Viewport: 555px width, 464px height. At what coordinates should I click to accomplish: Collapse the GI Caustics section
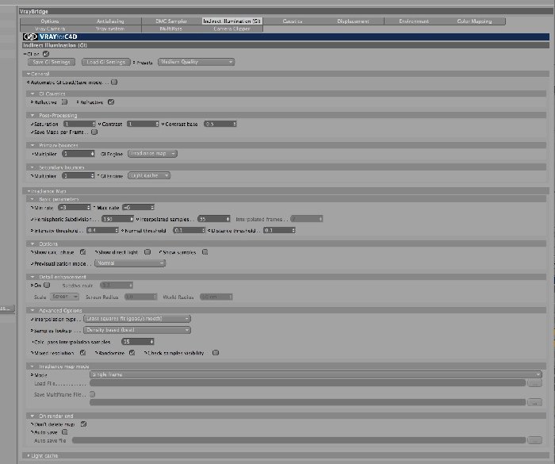[x=33, y=94]
